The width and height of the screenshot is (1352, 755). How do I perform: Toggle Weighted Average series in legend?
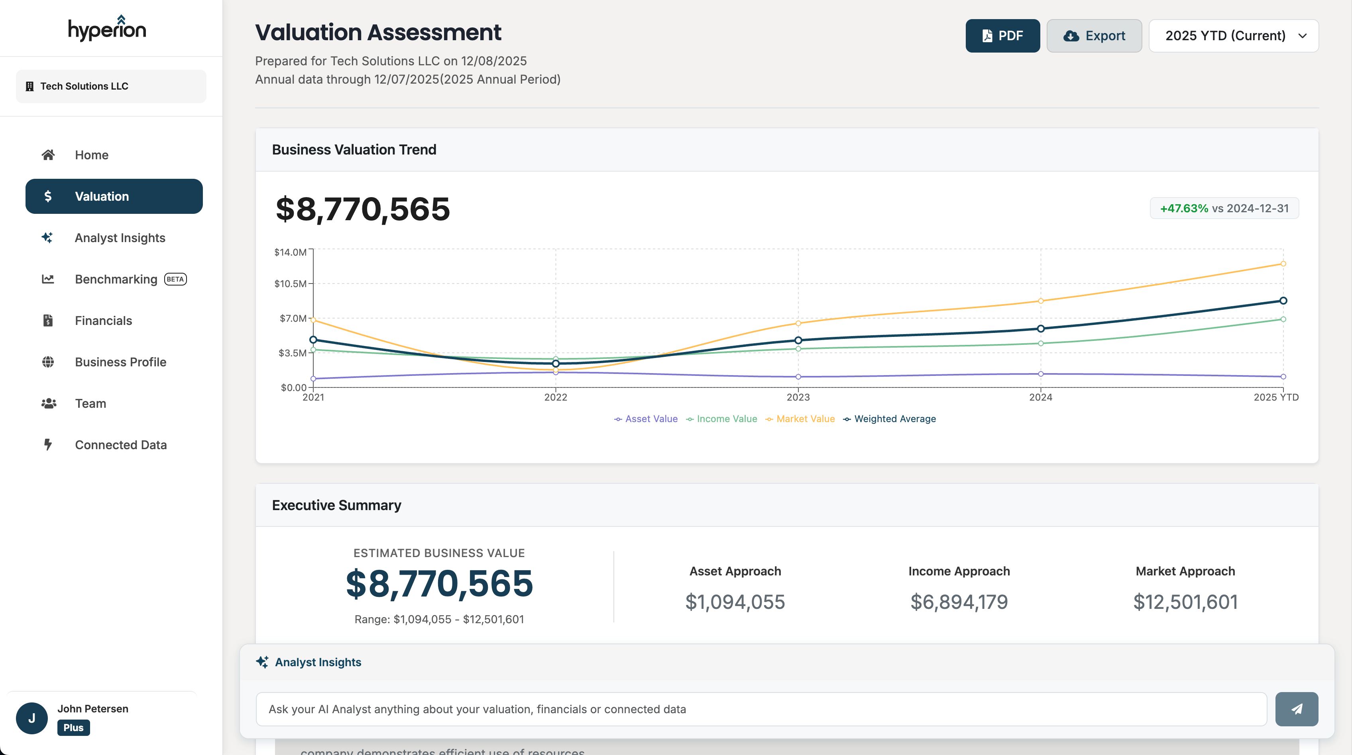(x=890, y=419)
